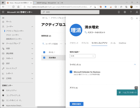Screen dimensions: 140x108
Task: Open セットアップ in navigation
Action: click(x=11, y=69)
